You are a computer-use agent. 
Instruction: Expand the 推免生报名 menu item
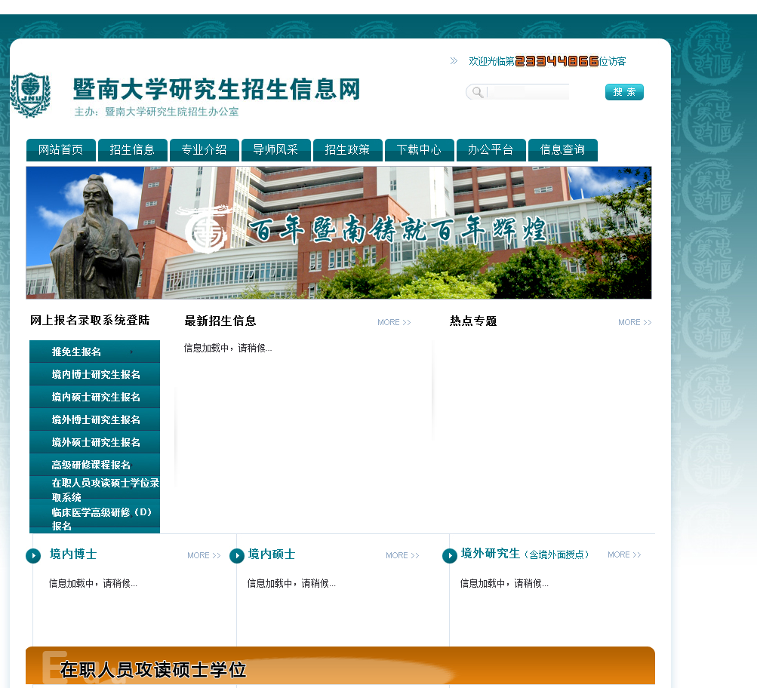pos(94,352)
